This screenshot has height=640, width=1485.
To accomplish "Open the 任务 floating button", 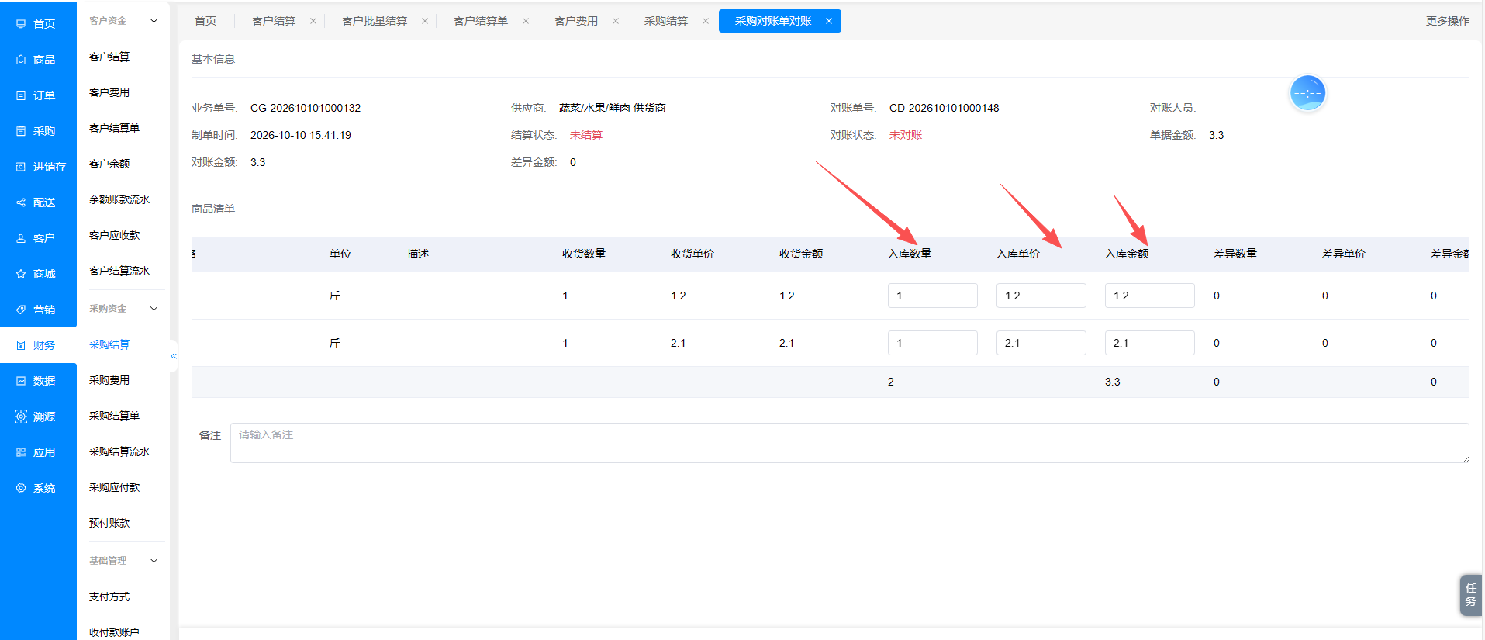I will 1470,595.
